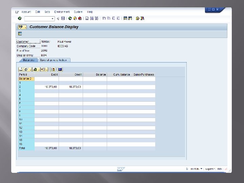Viewport: 244px width, 183px height.
Task: Click the blue information icon in table toolbar
Action: tap(60, 69)
